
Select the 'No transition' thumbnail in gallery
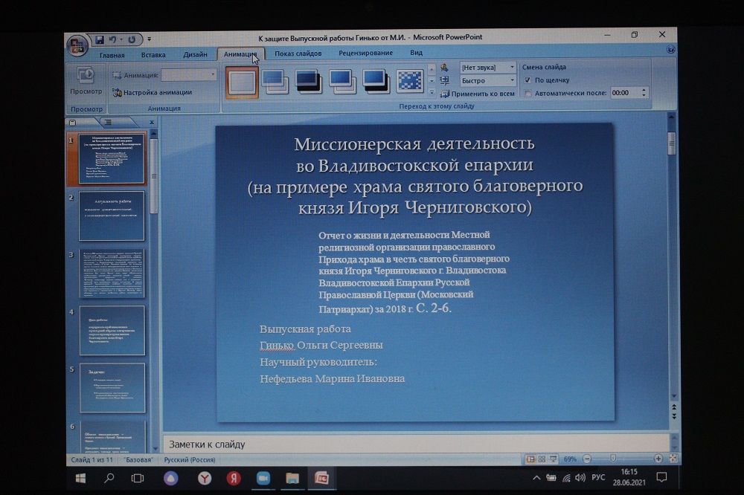242,82
